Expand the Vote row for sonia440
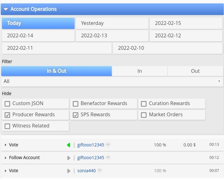The image size is (224, 179). pyautogui.click(x=5, y=171)
